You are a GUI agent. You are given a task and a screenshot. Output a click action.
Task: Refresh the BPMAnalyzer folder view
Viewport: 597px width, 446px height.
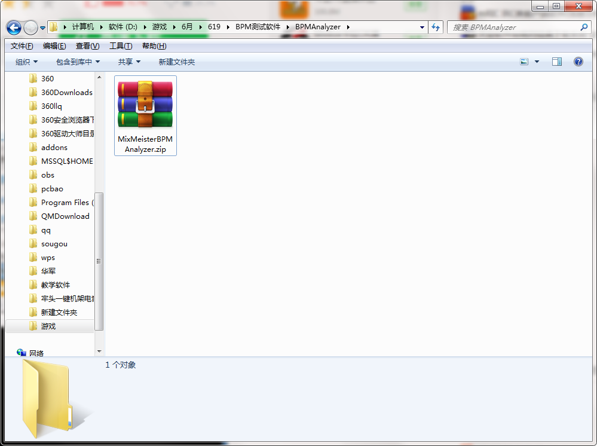tap(436, 27)
